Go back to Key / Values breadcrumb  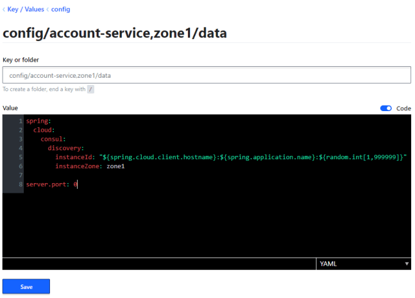26,9
